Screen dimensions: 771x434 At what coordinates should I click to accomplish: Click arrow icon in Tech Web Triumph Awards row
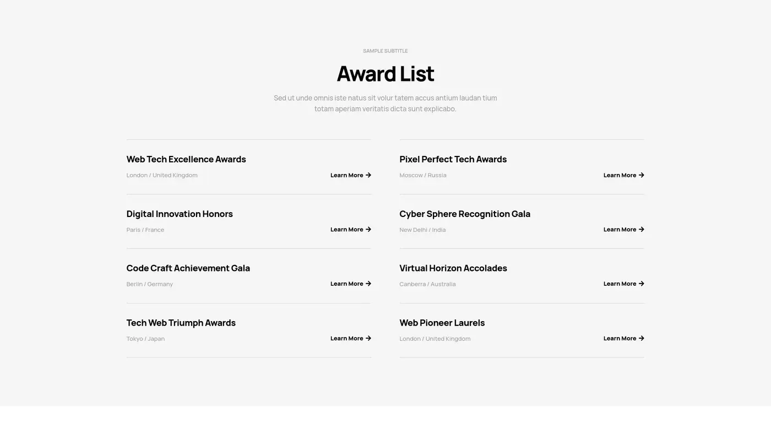(368, 338)
